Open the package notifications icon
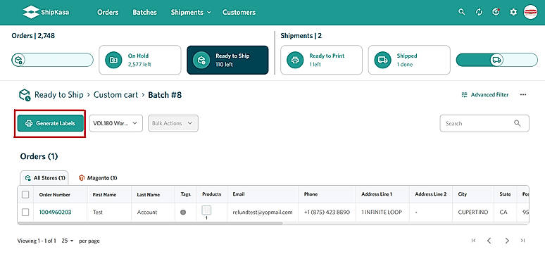The image size is (545, 259). [496, 12]
